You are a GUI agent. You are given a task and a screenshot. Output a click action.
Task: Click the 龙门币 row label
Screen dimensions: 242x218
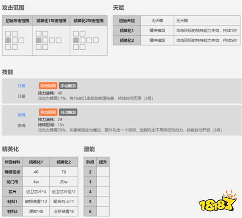coord(12,182)
